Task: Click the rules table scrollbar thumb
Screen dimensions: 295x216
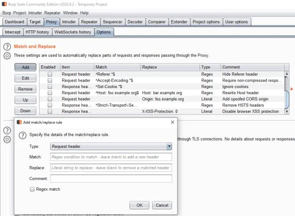Action: pos(287,99)
